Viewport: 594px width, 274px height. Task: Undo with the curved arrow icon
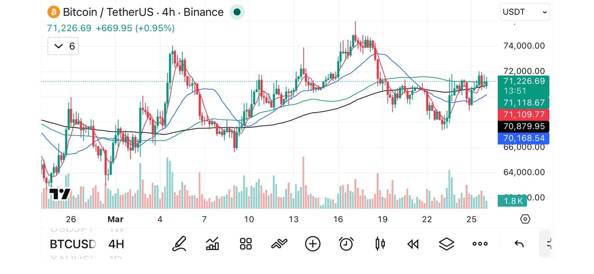coord(519,244)
